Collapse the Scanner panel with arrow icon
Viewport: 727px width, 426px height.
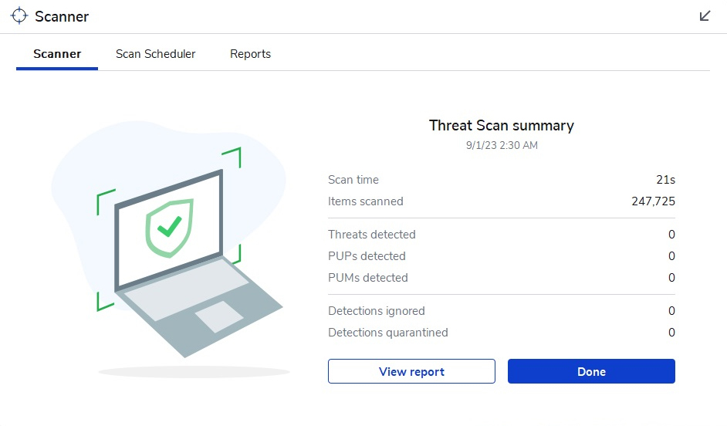(705, 16)
